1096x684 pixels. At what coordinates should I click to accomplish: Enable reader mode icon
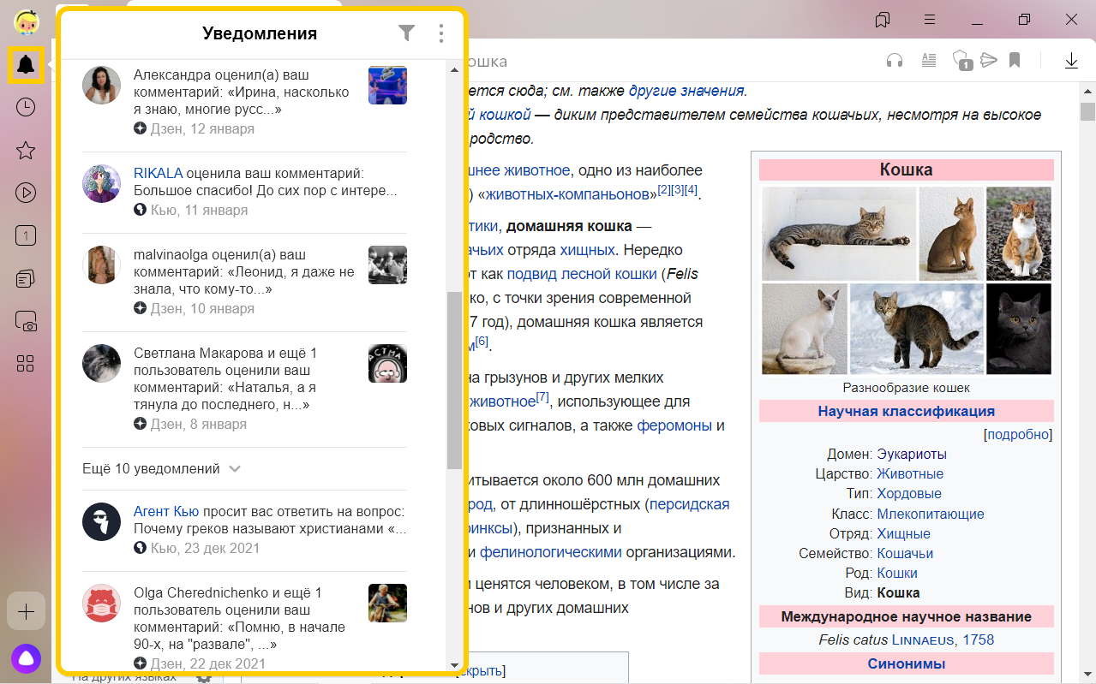928,60
